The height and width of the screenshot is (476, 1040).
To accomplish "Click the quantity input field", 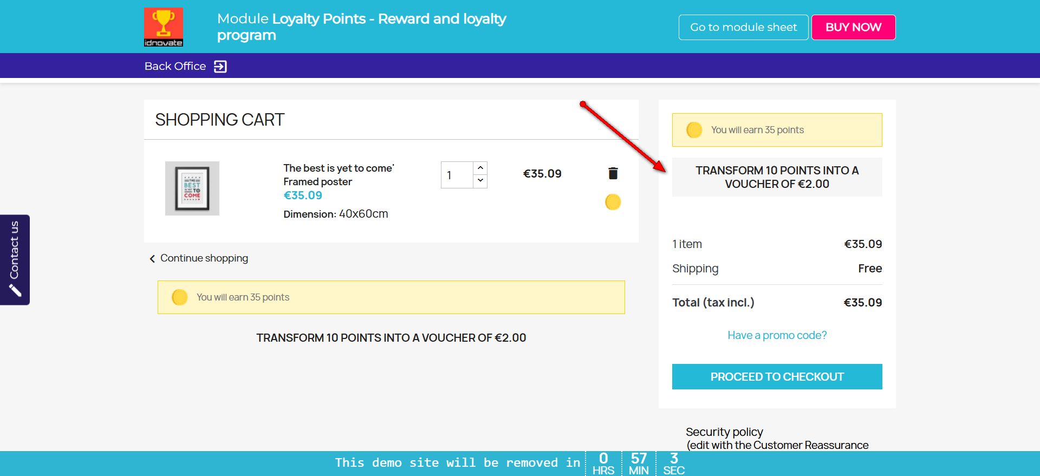I will point(457,175).
